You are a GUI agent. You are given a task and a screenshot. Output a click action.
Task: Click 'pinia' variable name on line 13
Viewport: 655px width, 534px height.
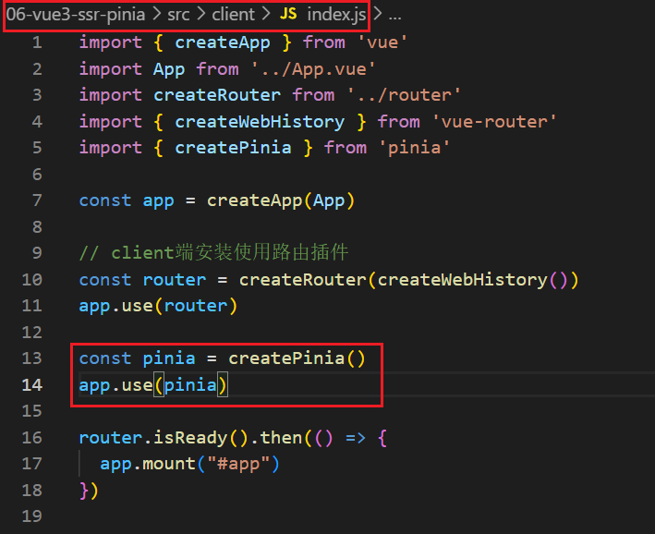pos(169,358)
